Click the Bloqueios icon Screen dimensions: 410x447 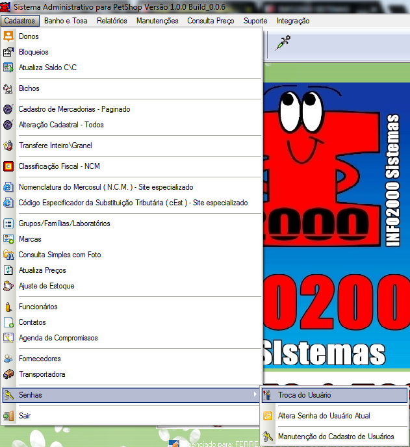tap(8, 52)
